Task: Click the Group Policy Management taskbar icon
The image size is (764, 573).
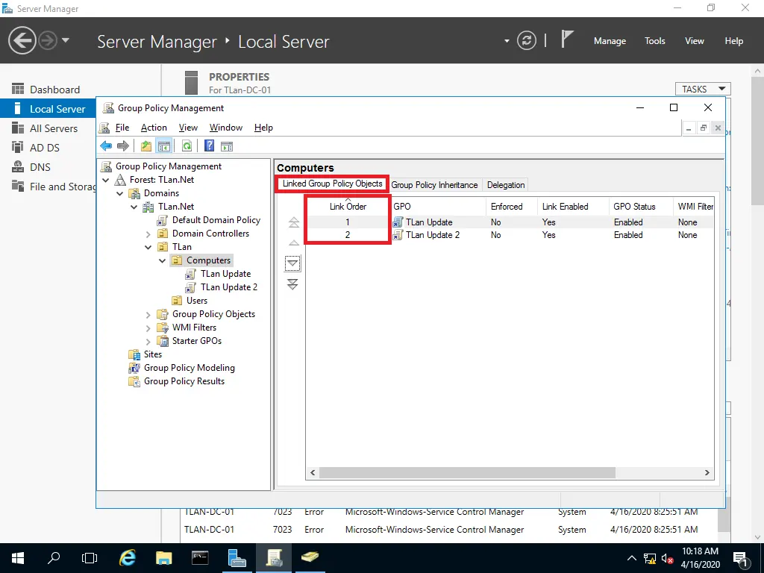Action: point(273,558)
